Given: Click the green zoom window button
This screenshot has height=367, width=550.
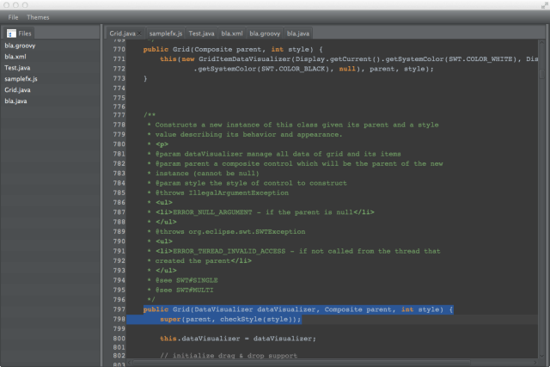Looking at the screenshot, I should [x=25, y=5].
